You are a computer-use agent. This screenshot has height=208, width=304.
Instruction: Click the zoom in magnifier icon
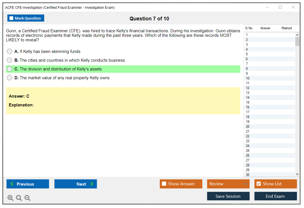10,198
